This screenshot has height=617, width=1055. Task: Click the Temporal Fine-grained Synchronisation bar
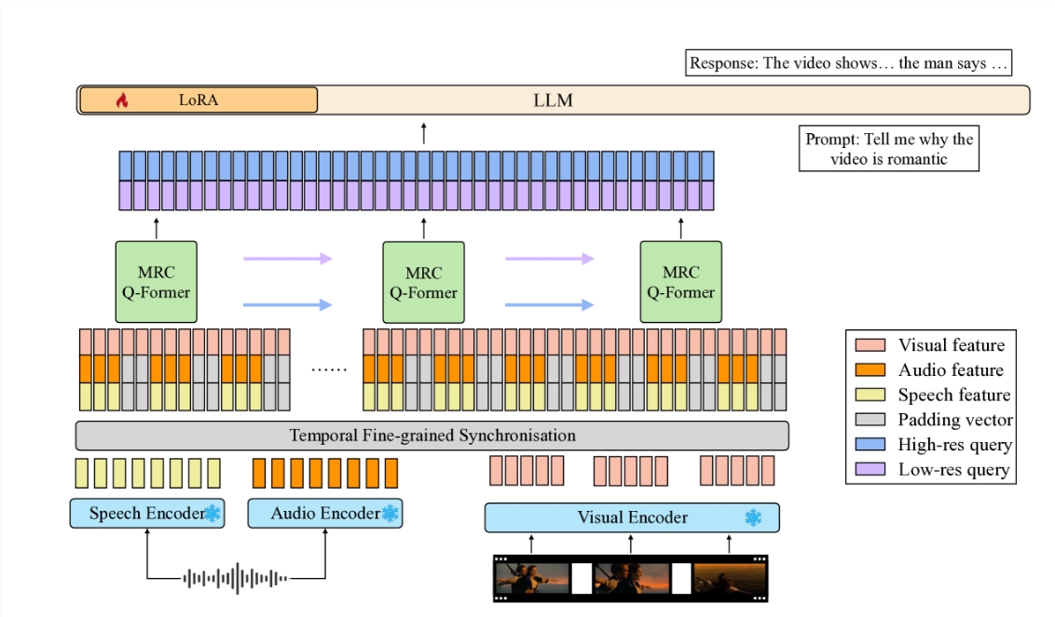(x=432, y=436)
